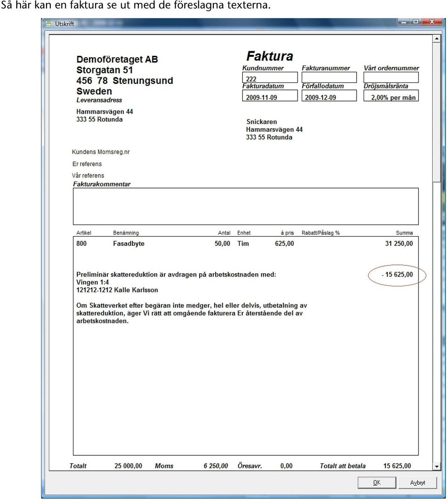The height and width of the screenshot is (501, 447).
Task: Close the Utskrift window
Action: tap(432, 22)
